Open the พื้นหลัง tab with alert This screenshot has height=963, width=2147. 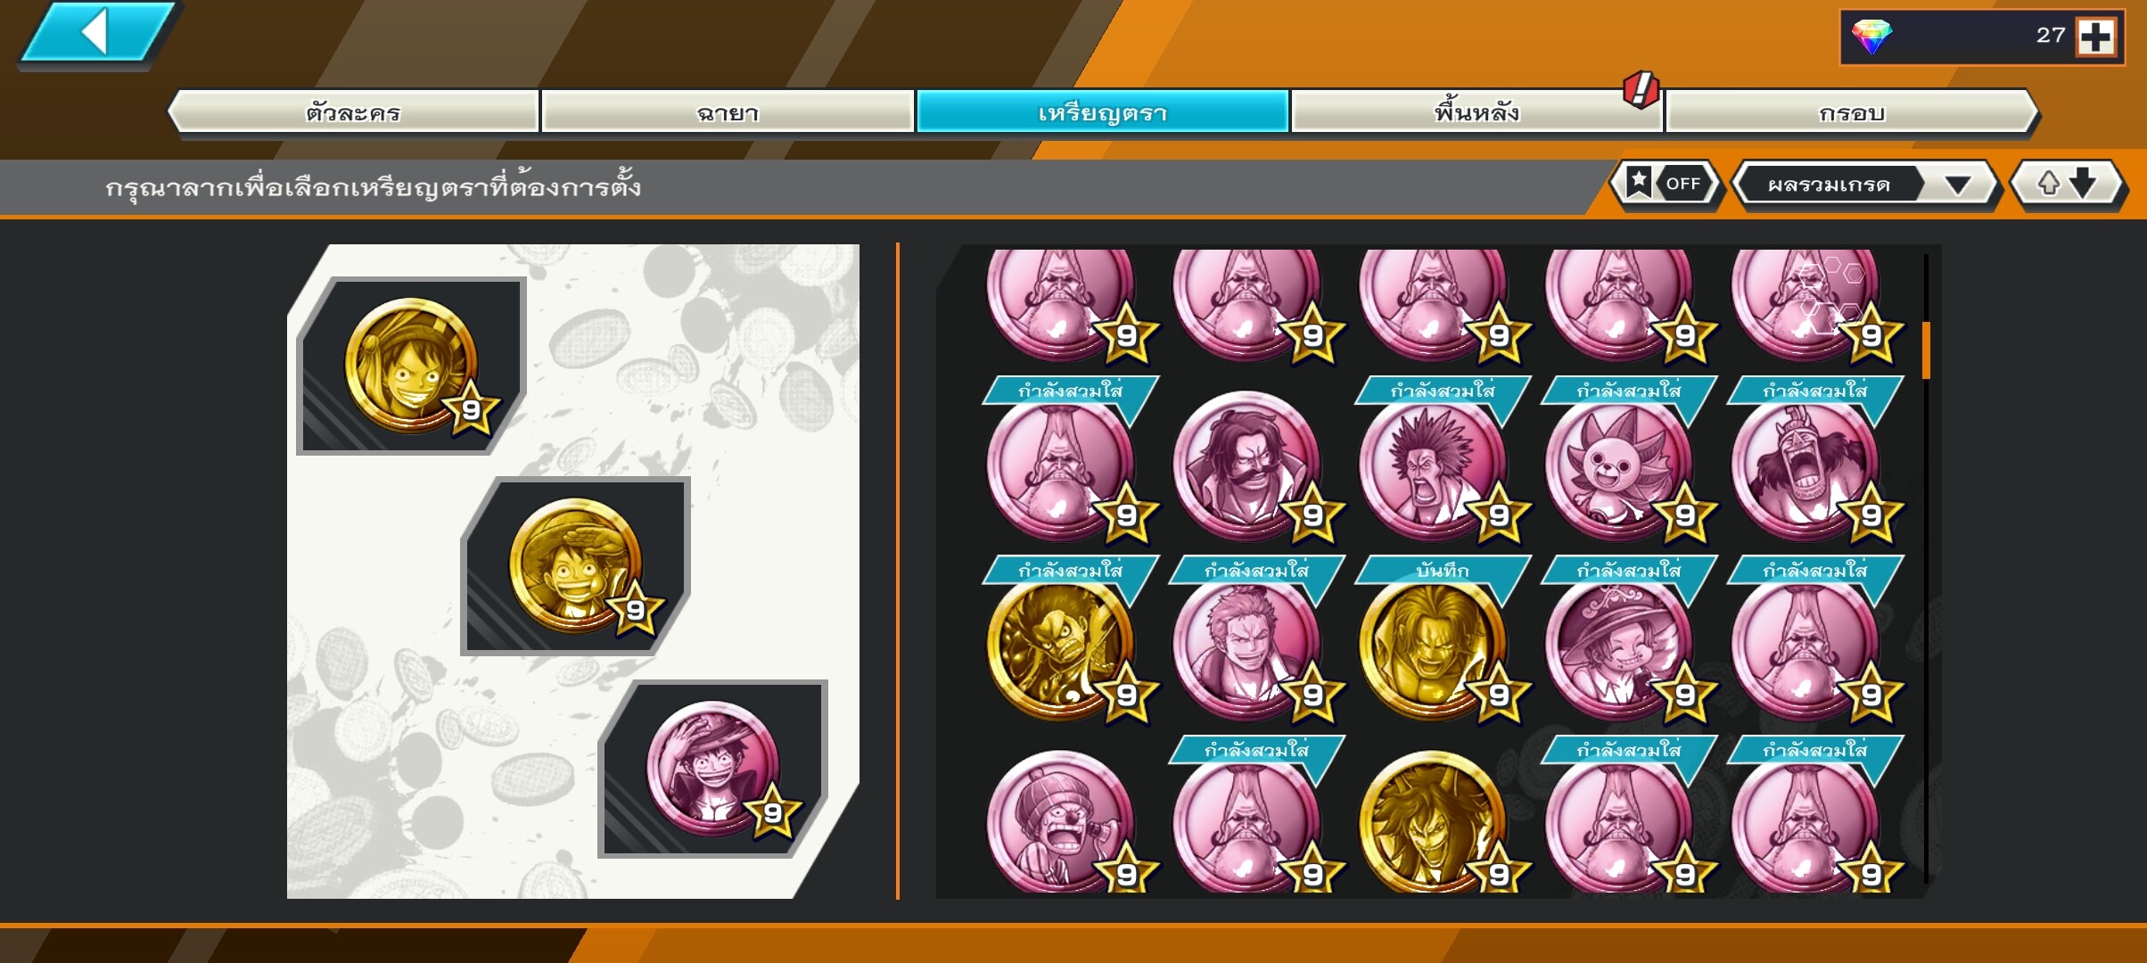pos(1477,112)
